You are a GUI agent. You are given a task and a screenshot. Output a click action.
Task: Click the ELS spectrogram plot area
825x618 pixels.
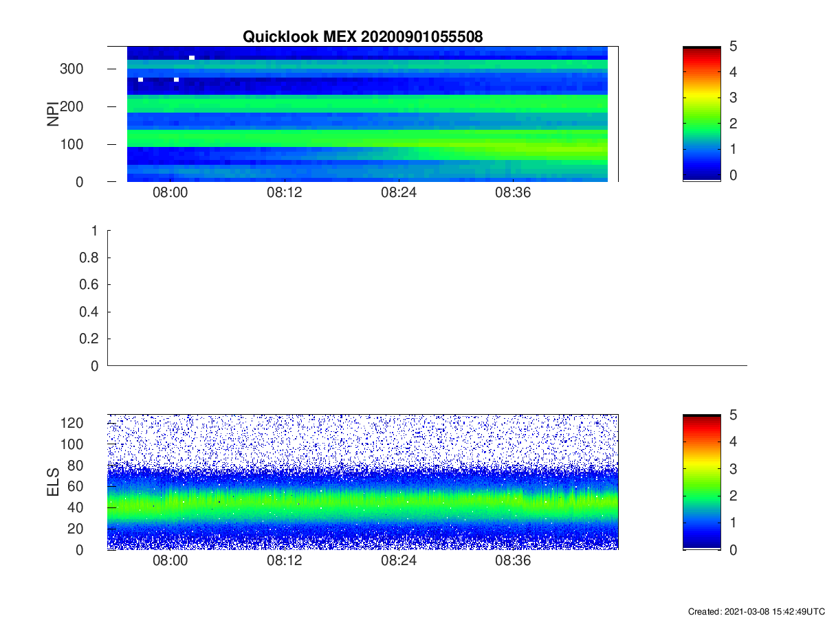tap(363, 481)
